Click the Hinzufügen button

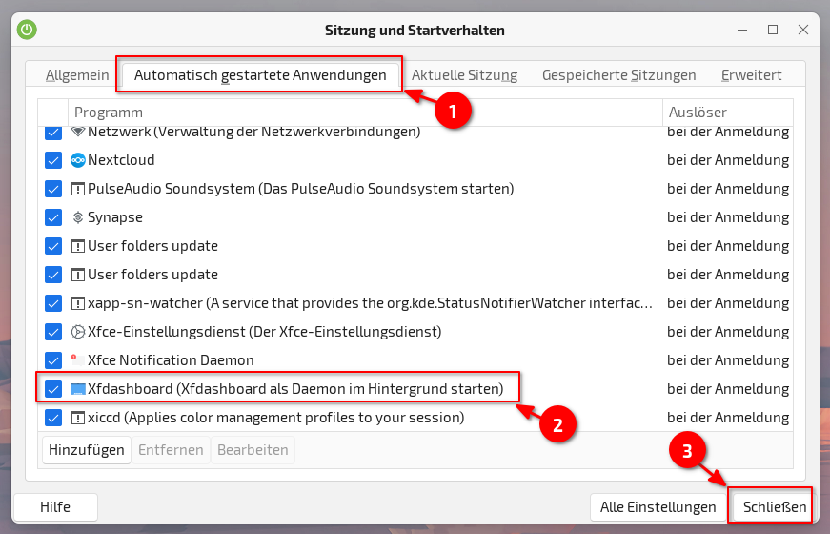87,450
